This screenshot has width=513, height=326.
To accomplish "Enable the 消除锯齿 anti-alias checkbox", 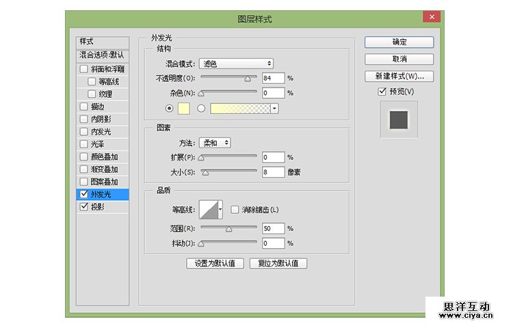I will [235, 210].
